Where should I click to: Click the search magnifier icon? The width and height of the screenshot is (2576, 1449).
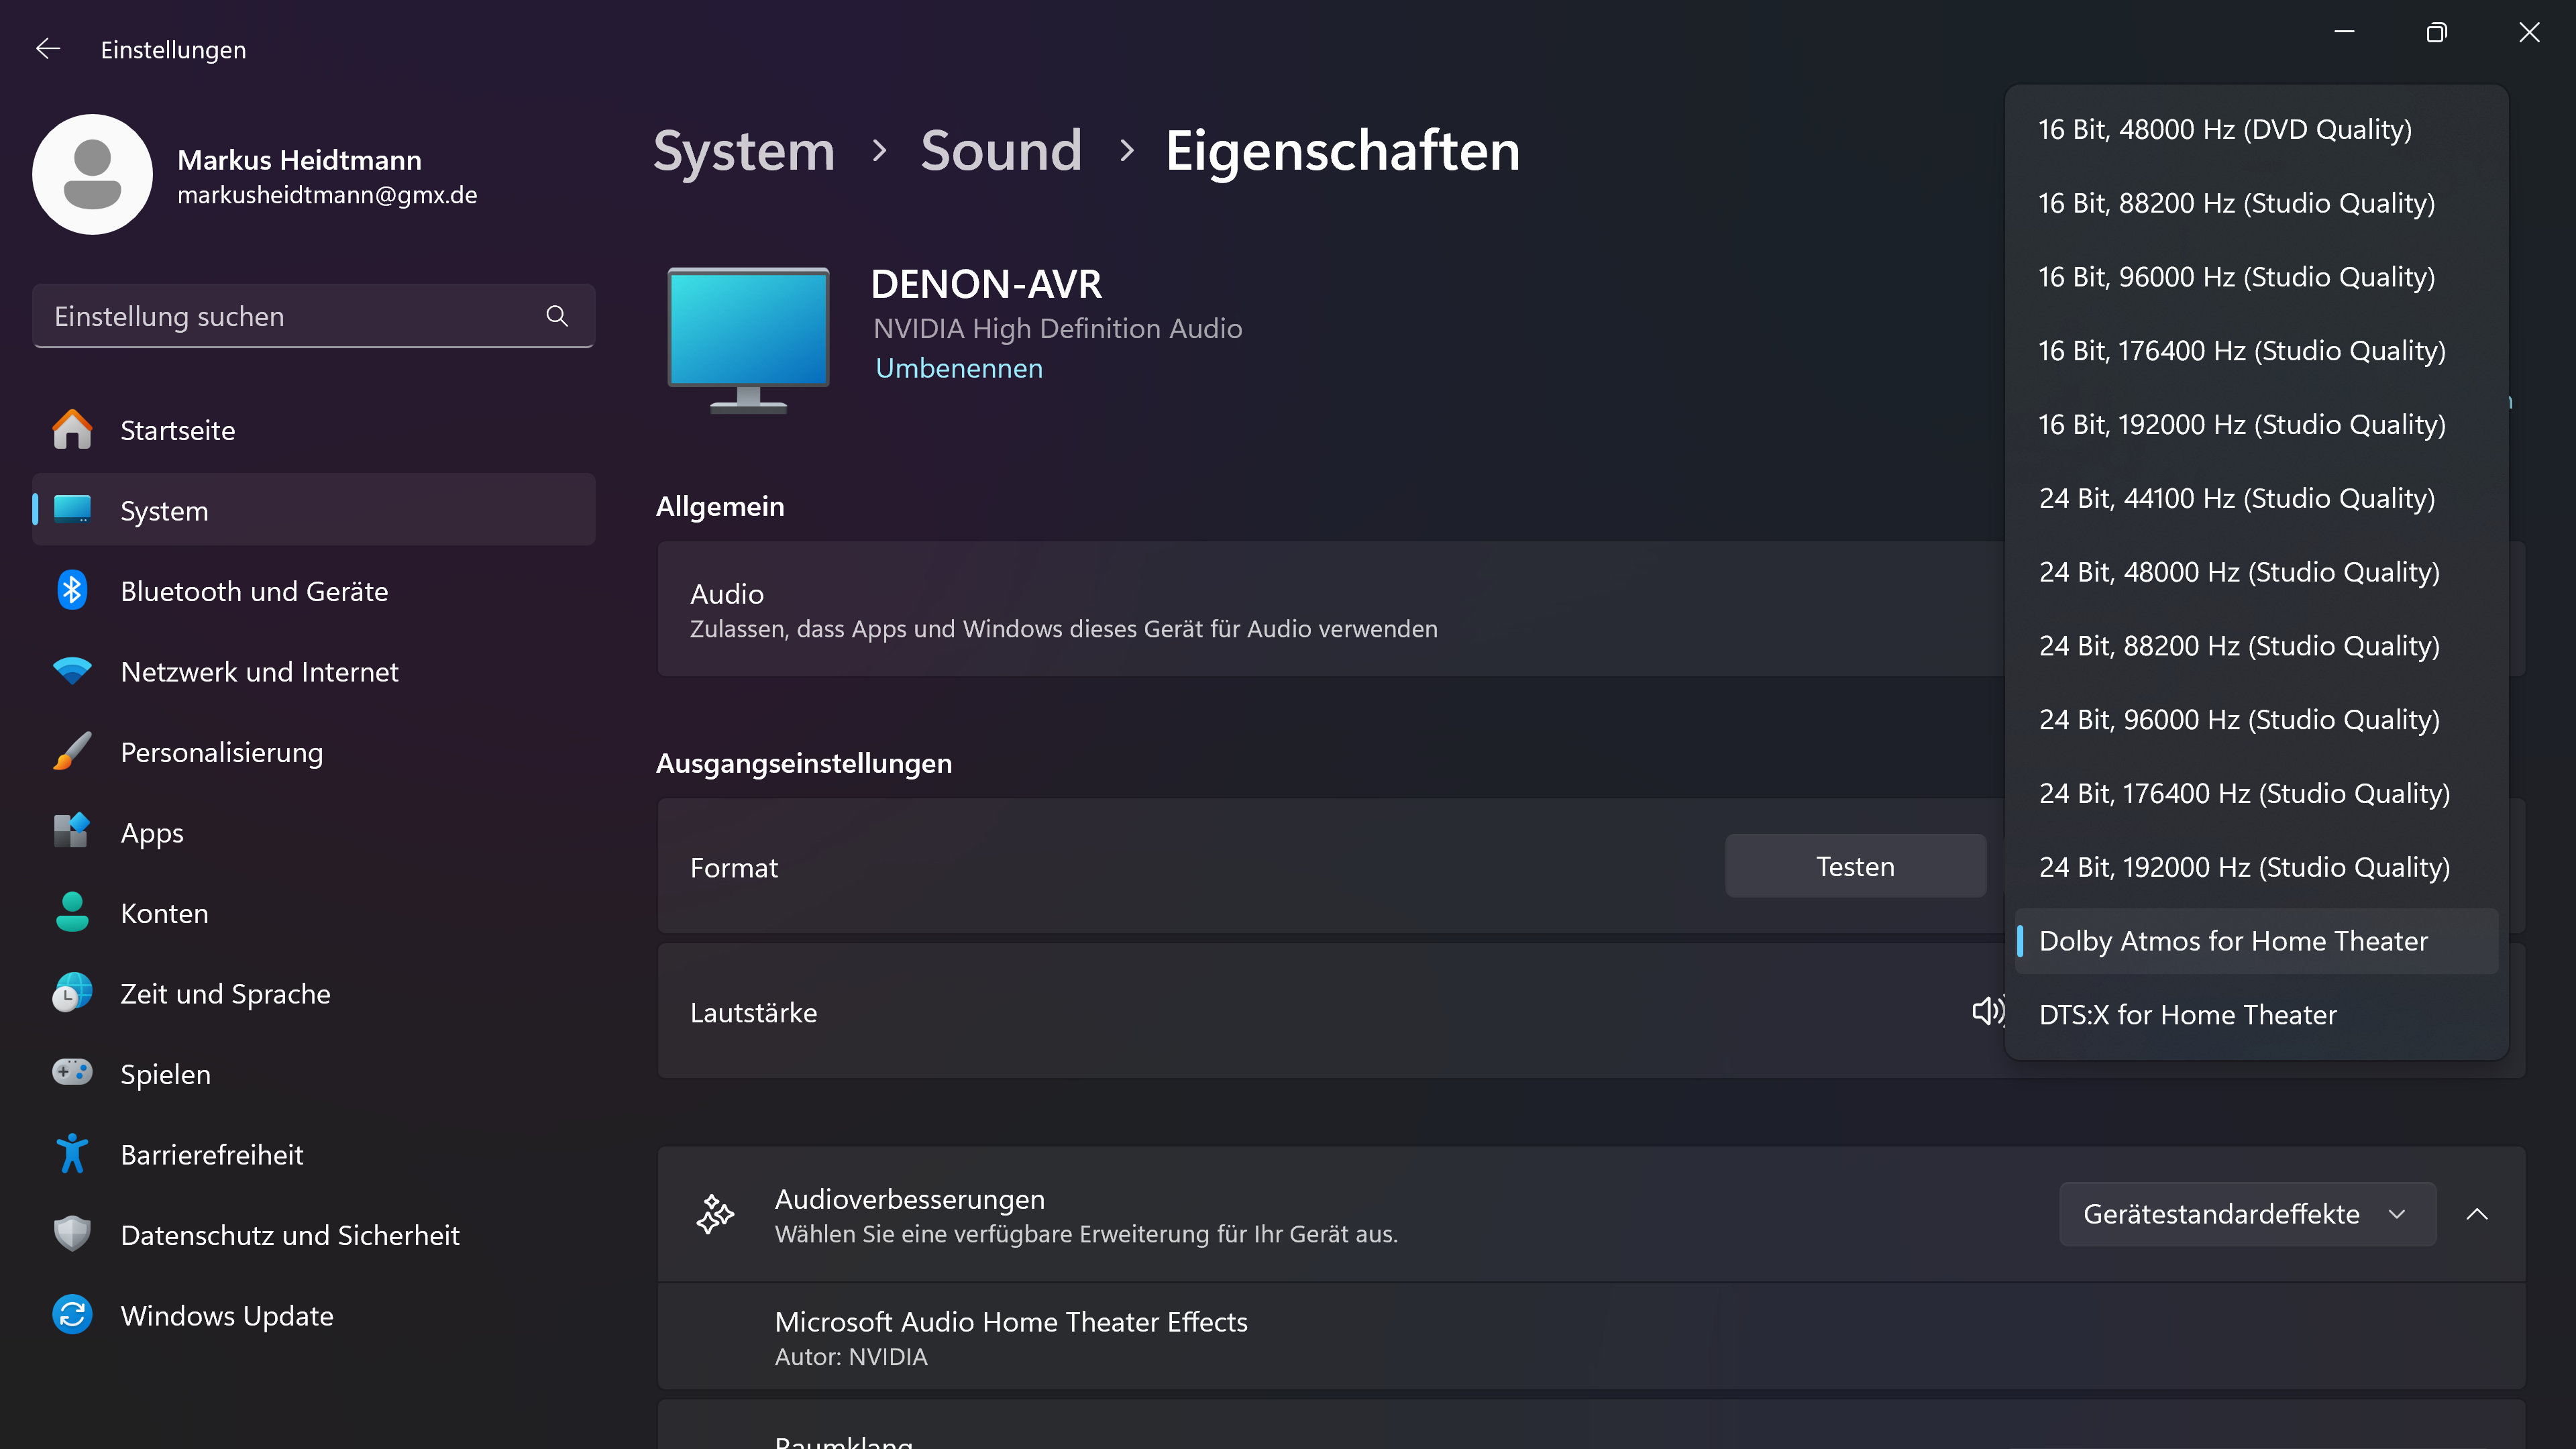[x=557, y=316]
